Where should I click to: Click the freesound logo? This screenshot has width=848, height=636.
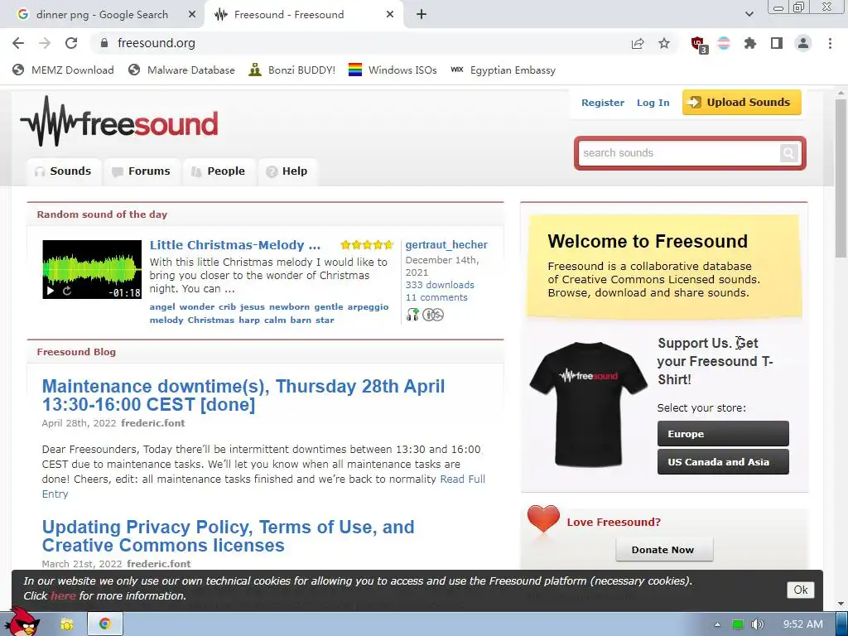click(119, 122)
